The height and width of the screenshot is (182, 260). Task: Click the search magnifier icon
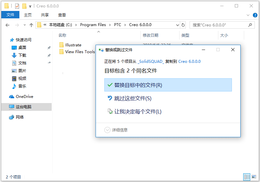tap(250, 25)
